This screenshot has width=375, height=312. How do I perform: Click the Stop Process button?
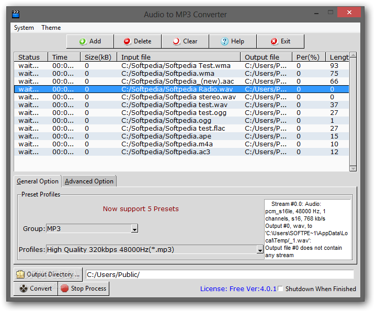84,288
